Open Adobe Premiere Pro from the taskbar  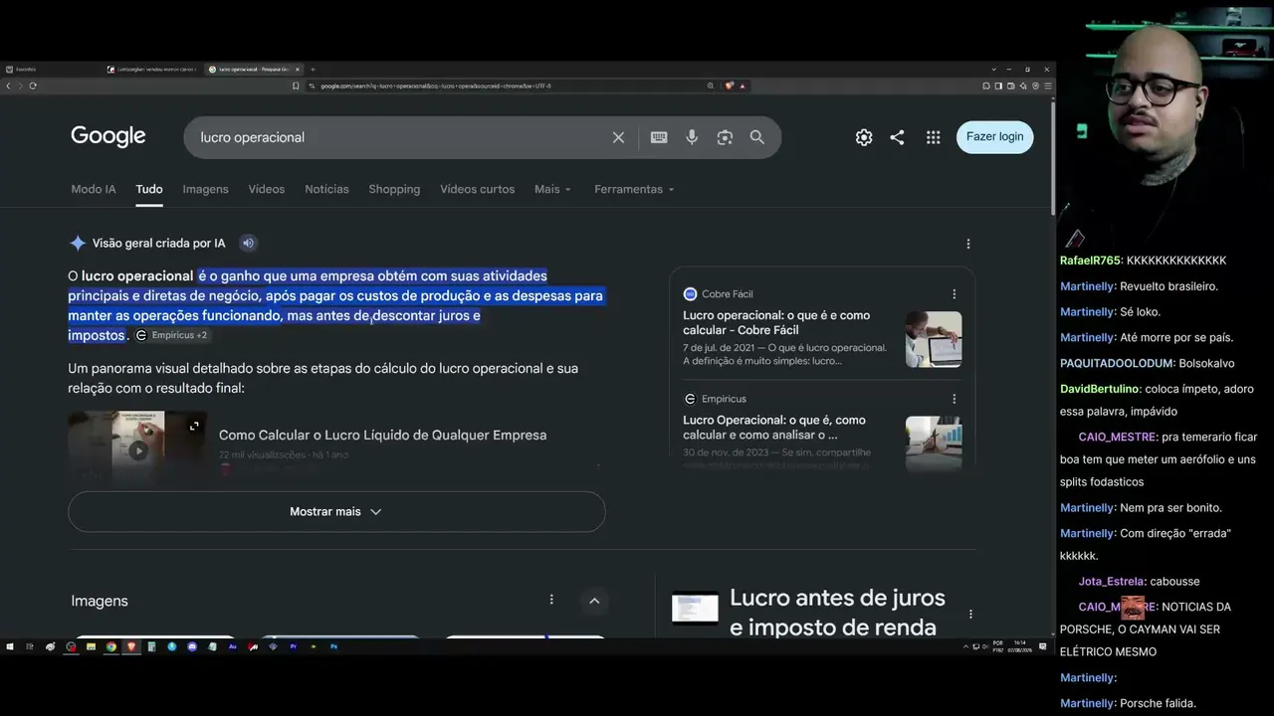pos(294,646)
